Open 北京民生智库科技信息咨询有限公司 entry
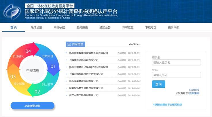Screen dimensions: 212x117 [88, 53]
